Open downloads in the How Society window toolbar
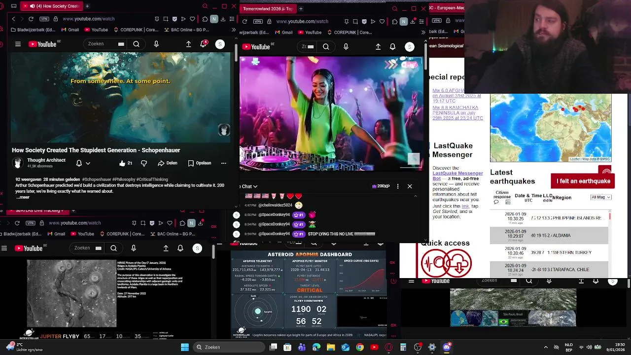This screenshot has width=631, height=355. click(223, 19)
